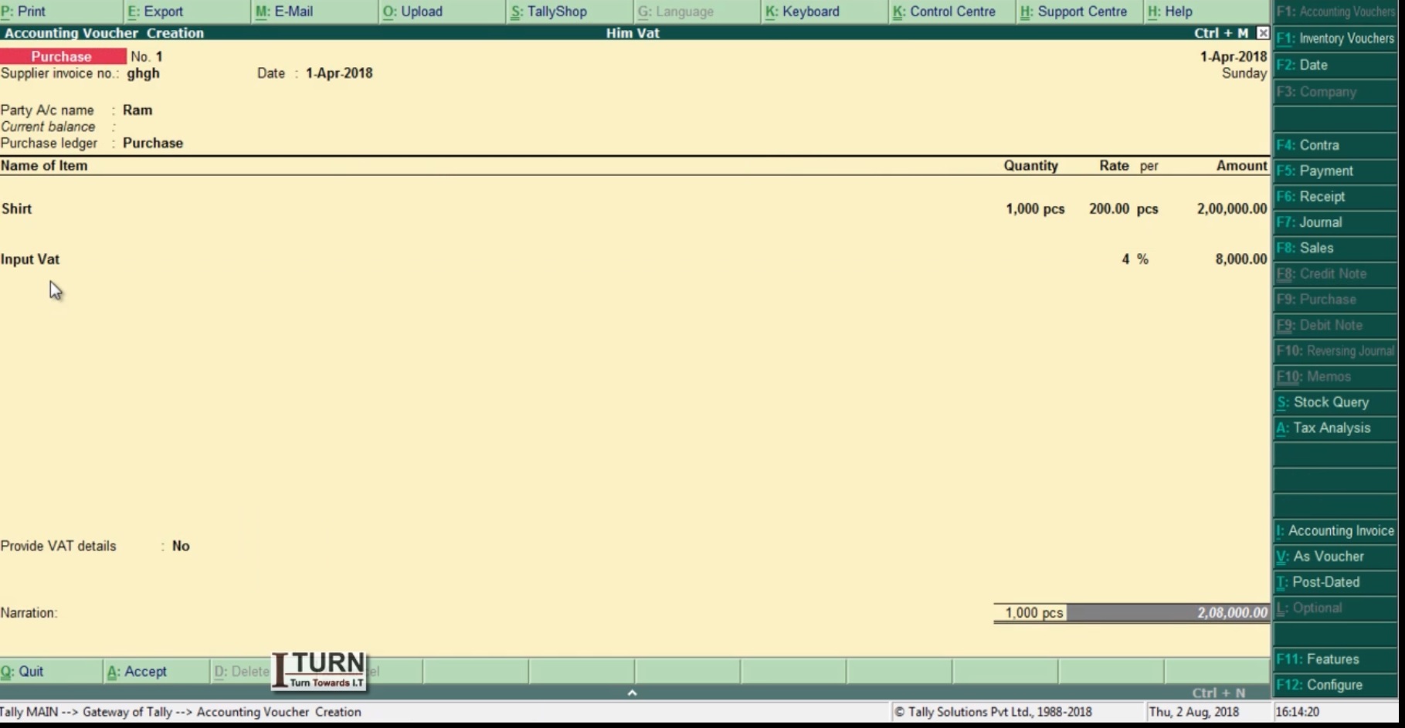The height and width of the screenshot is (728, 1405).
Task: Switch to F8 Sales voucher
Action: tap(1312, 248)
